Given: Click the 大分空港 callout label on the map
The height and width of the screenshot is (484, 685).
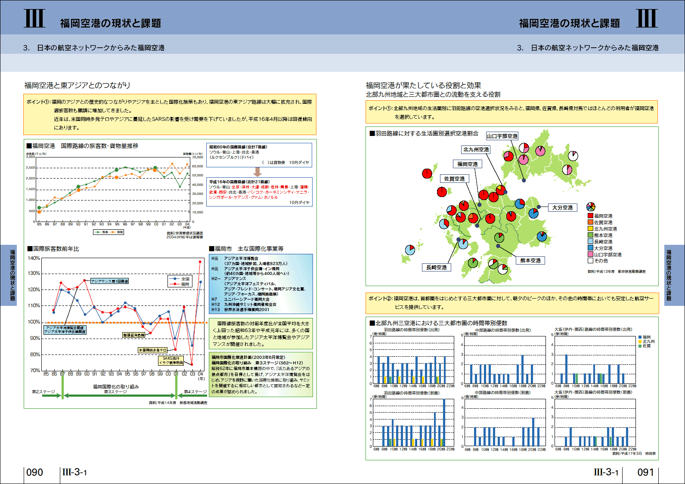Looking at the screenshot, I should tap(562, 207).
